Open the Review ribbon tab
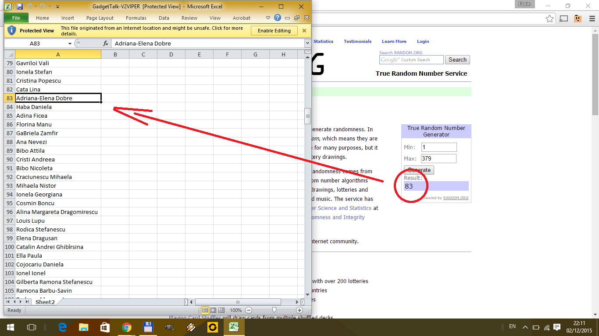Viewport: 599px width, 336px height. (x=189, y=18)
